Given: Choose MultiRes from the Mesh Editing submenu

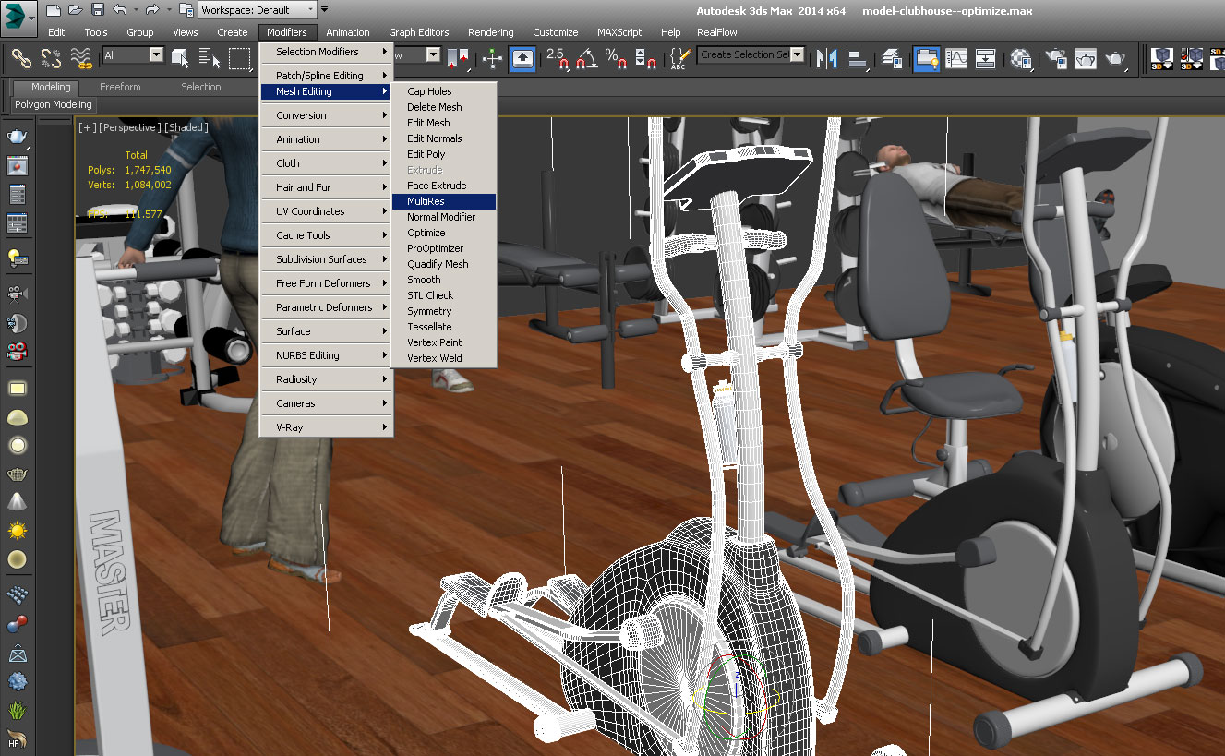Looking at the screenshot, I should (426, 201).
